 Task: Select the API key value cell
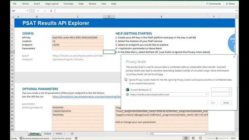77,37
